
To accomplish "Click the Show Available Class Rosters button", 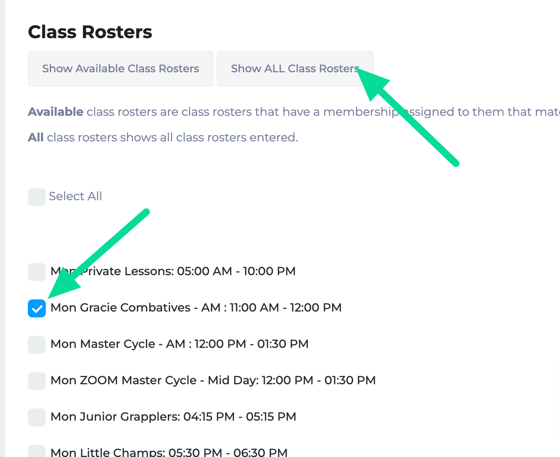I will pyautogui.click(x=120, y=68).
